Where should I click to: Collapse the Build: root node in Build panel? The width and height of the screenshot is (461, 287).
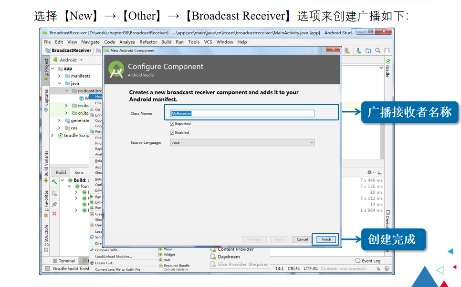(63, 180)
